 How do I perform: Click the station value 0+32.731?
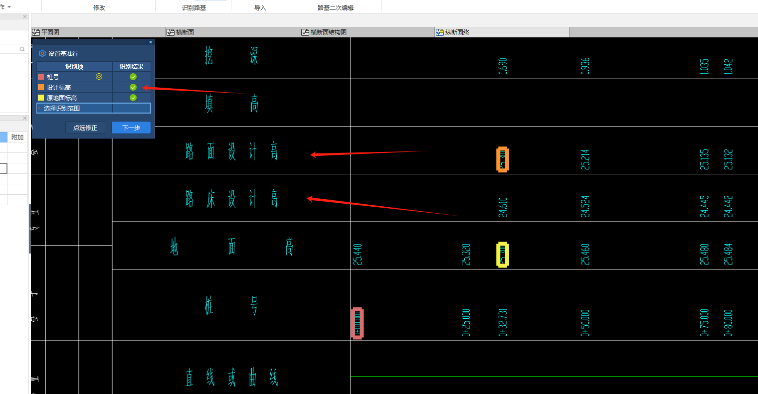pyautogui.click(x=503, y=323)
